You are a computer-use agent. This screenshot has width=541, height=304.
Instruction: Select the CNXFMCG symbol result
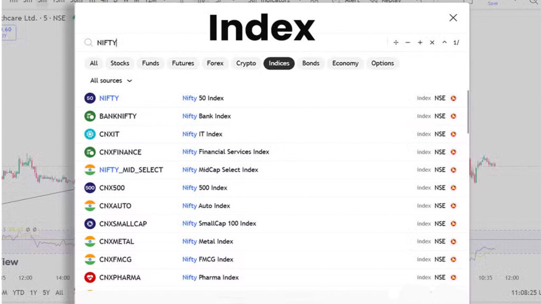point(115,260)
